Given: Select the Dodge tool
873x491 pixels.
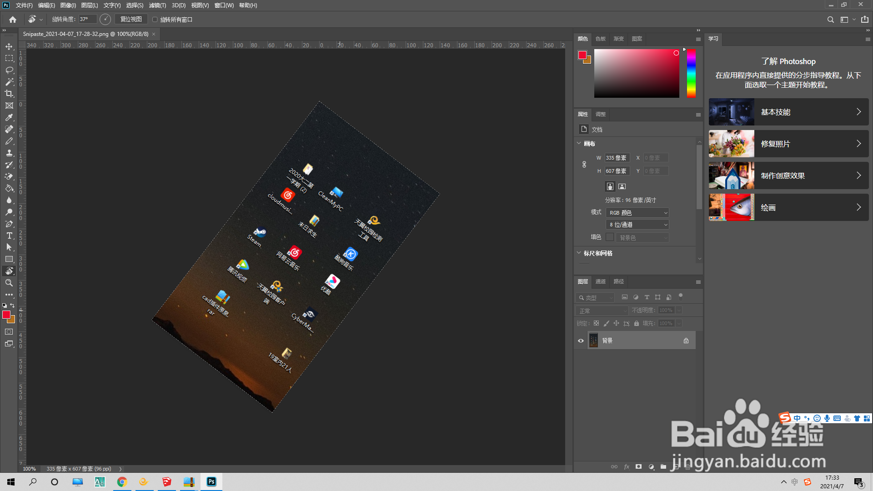Looking at the screenshot, I should (x=9, y=212).
